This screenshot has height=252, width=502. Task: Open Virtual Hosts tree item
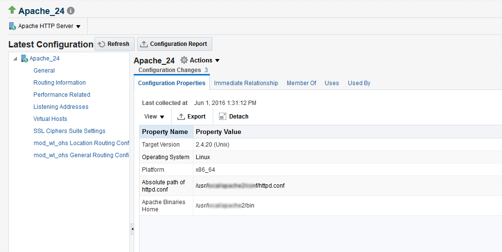tap(50, 119)
